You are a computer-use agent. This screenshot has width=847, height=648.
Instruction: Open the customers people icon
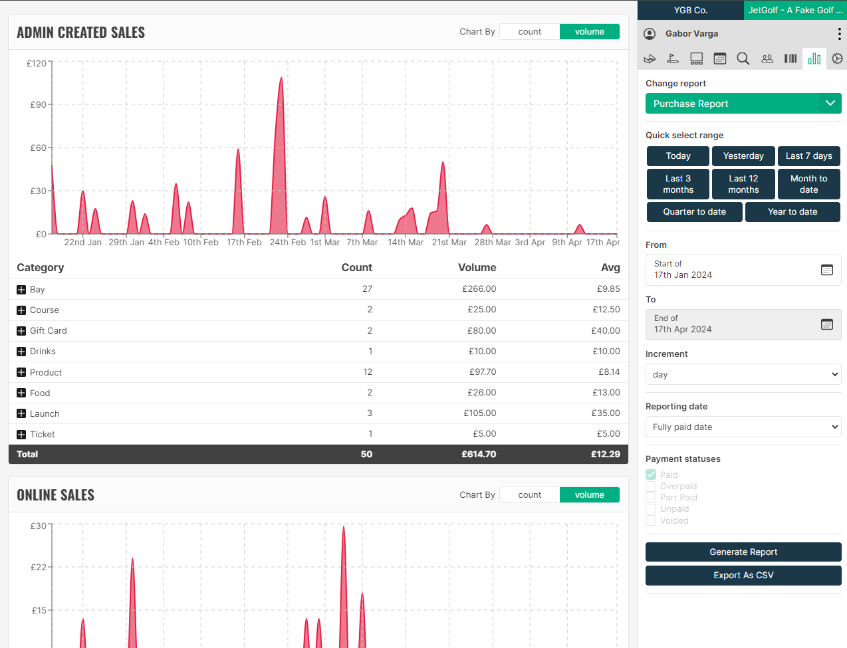click(767, 58)
